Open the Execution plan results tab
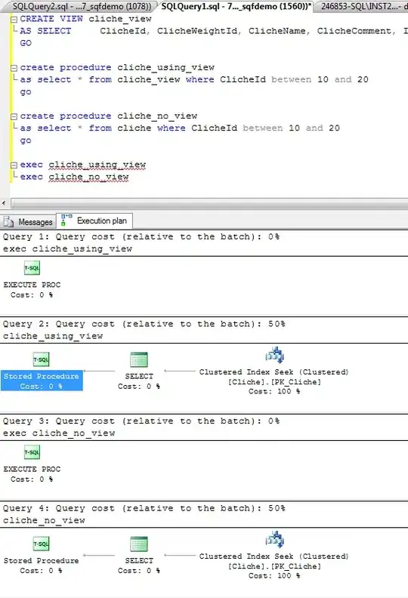This screenshot has height=598, width=408. coord(94,220)
